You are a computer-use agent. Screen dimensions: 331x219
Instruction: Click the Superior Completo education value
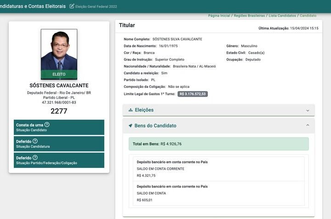[x=170, y=59]
